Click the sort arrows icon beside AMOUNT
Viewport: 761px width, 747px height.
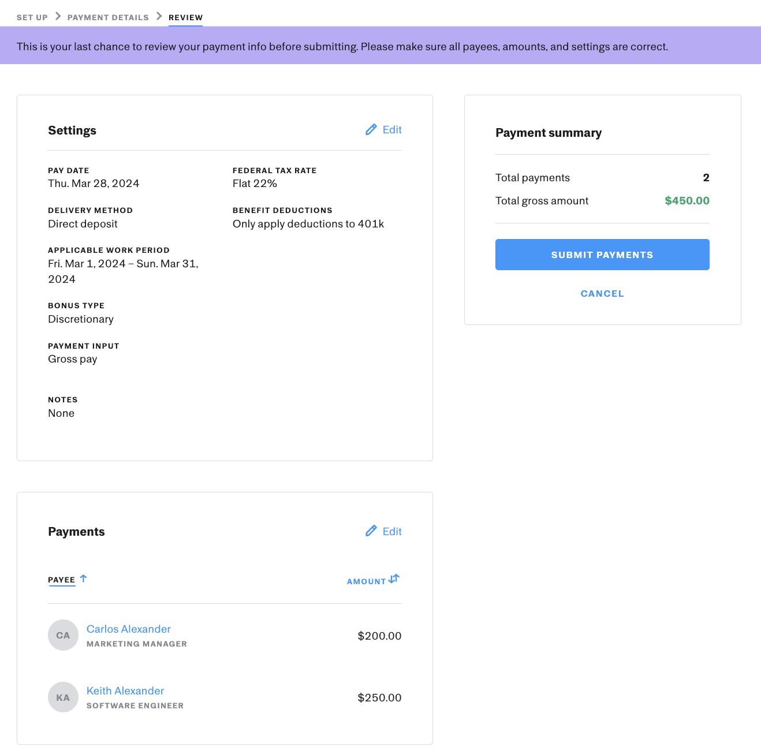click(394, 578)
